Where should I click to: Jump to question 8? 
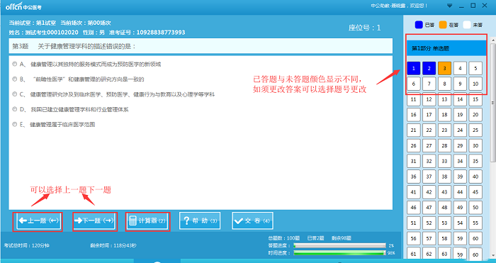[444, 84]
